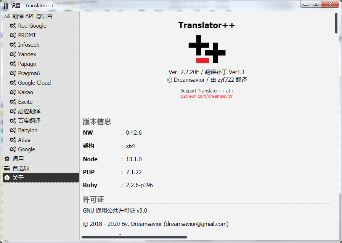Click the list icon next to 首选项
342x243 pixels.
pos(7,168)
